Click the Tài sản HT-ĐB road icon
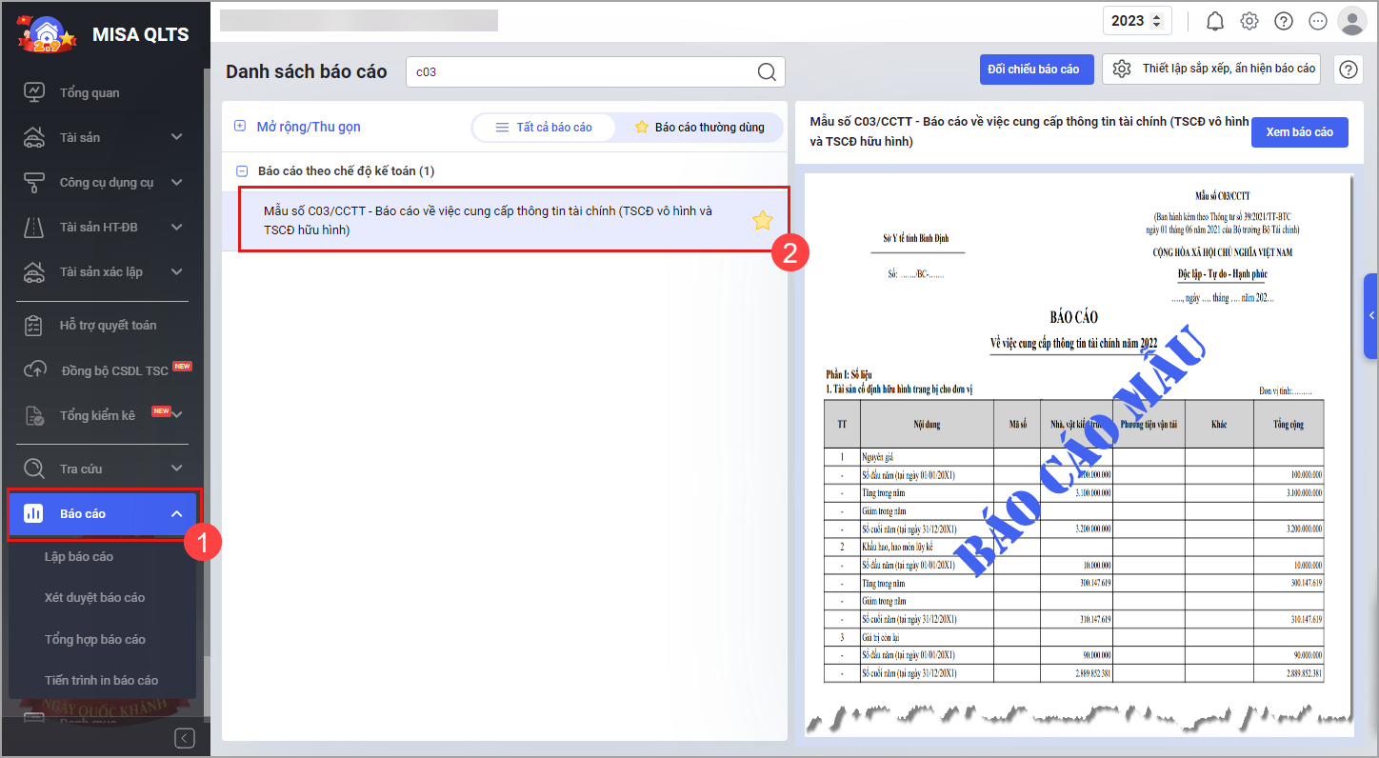Viewport: 1379px width, 758px height. [34, 227]
